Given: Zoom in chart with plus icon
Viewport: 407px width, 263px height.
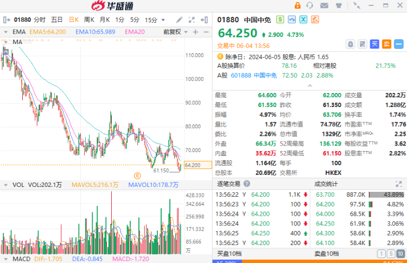Looking at the screenshot, I should (x=195, y=32).
